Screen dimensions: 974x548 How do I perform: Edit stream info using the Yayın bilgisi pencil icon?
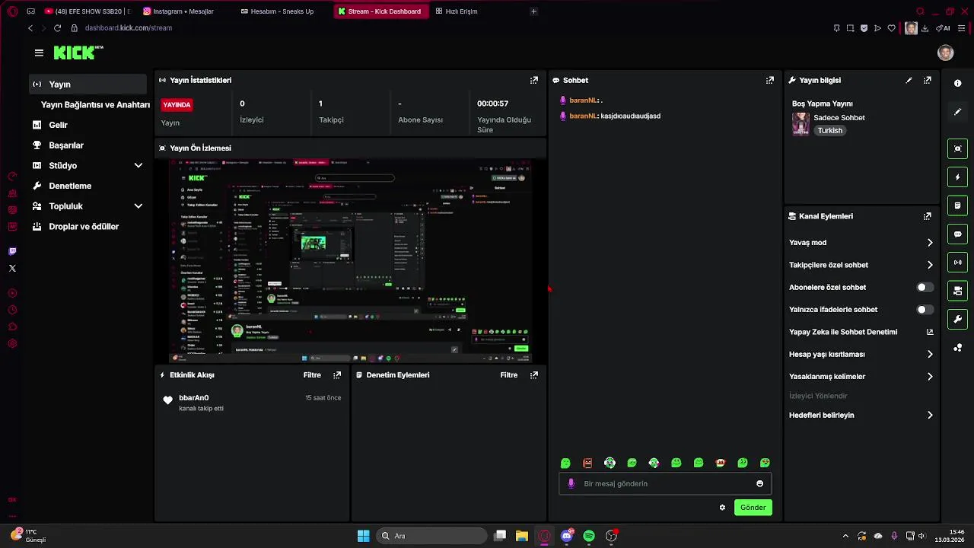909,80
